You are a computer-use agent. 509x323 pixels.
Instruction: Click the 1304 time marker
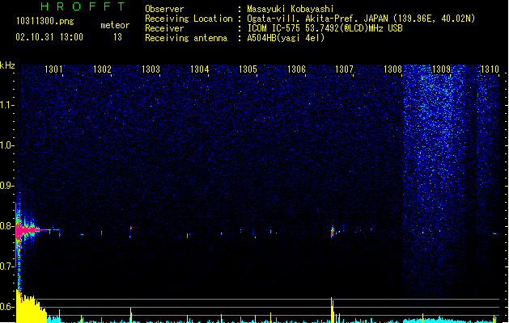point(199,69)
